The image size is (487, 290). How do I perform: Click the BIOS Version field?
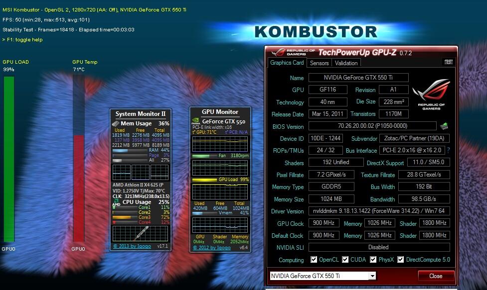click(372, 126)
